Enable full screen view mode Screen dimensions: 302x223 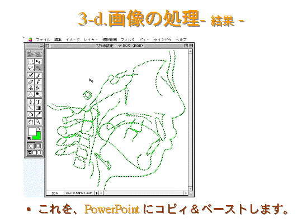pyautogui.click(x=39, y=153)
